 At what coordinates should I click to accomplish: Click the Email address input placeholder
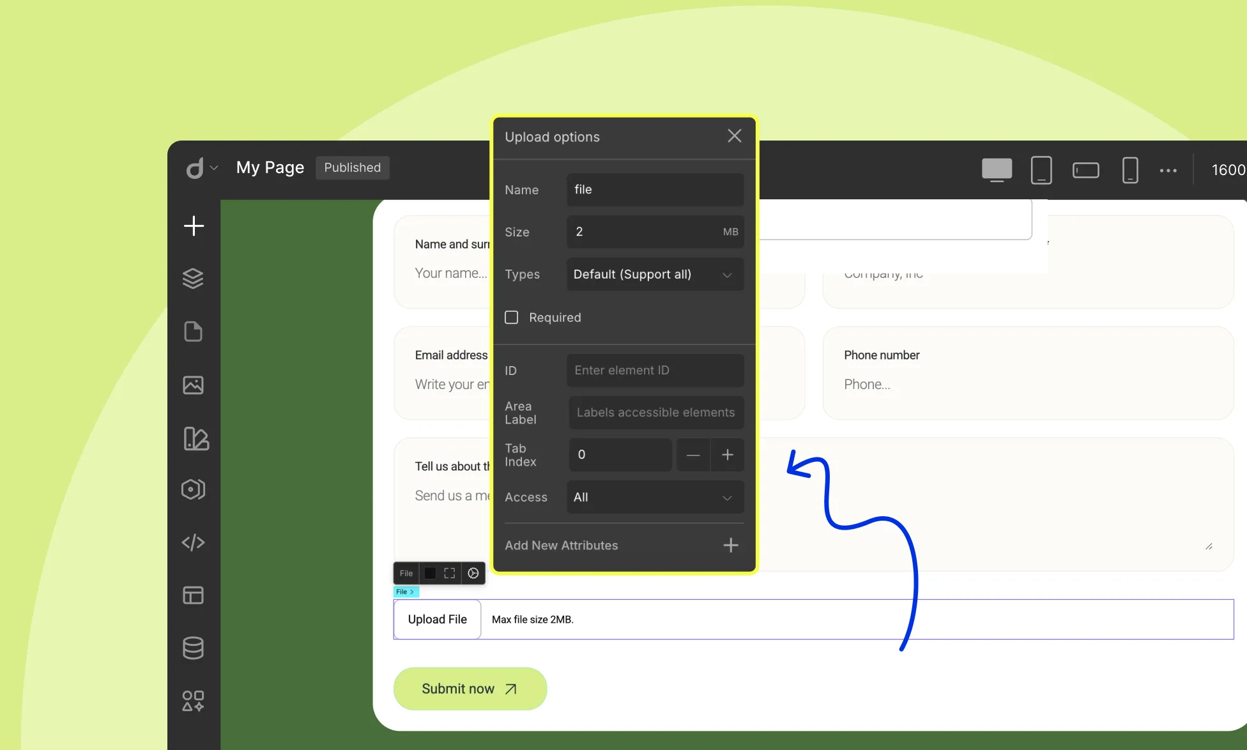[x=452, y=385]
